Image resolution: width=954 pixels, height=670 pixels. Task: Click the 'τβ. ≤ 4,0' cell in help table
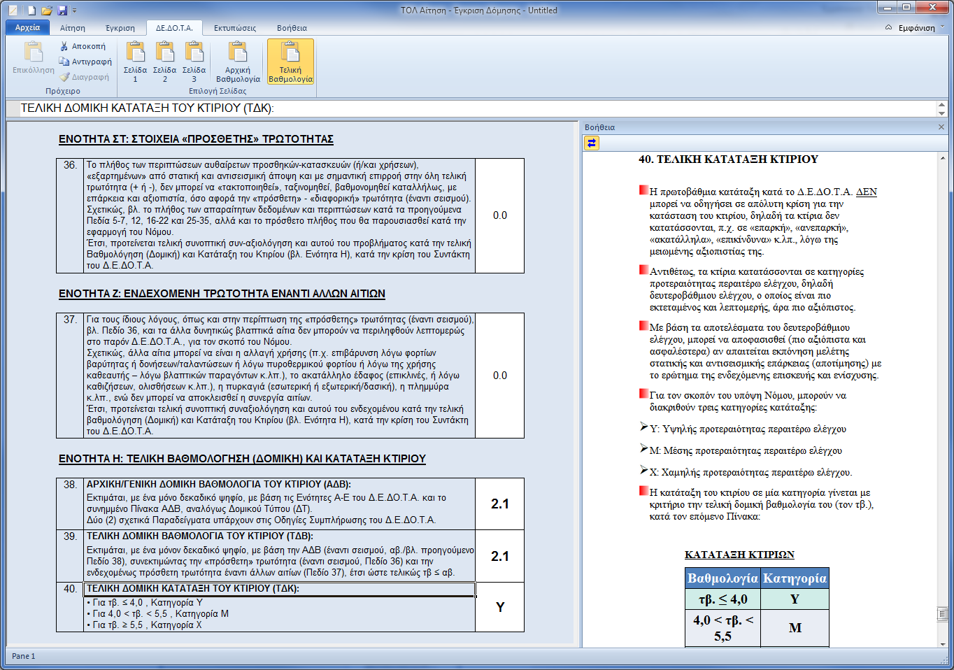pyautogui.click(x=722, y=599)
